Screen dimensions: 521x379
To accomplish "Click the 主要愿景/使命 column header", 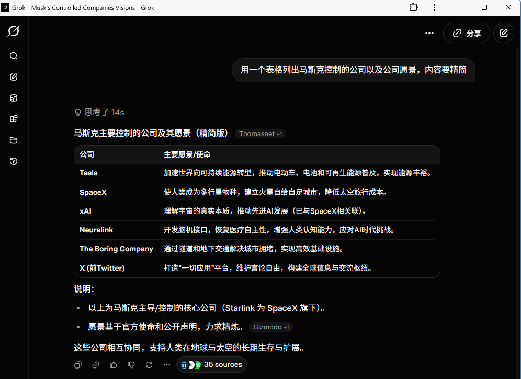I will [x=187, y=154].
